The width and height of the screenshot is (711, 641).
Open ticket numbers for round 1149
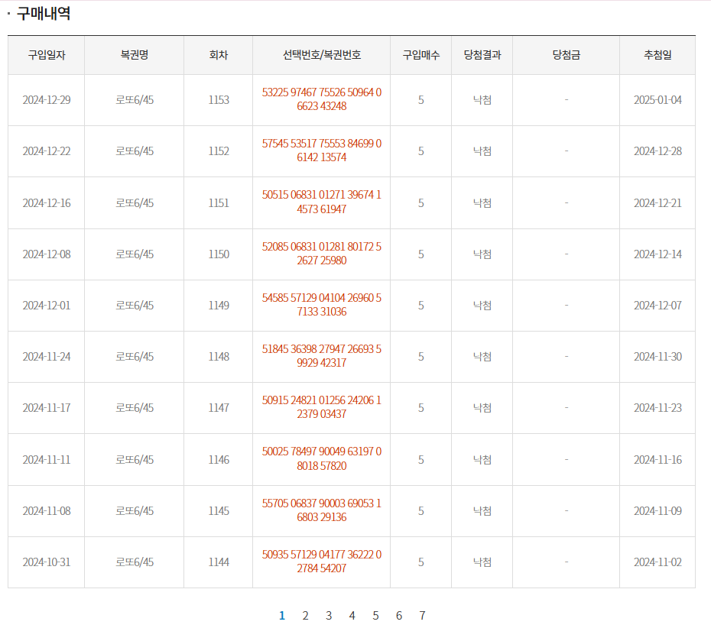(x=321, y=305)
